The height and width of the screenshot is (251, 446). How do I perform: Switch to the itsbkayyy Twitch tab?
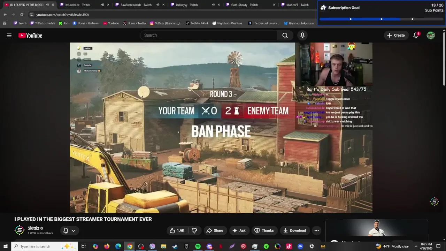[x=194, y=5]
